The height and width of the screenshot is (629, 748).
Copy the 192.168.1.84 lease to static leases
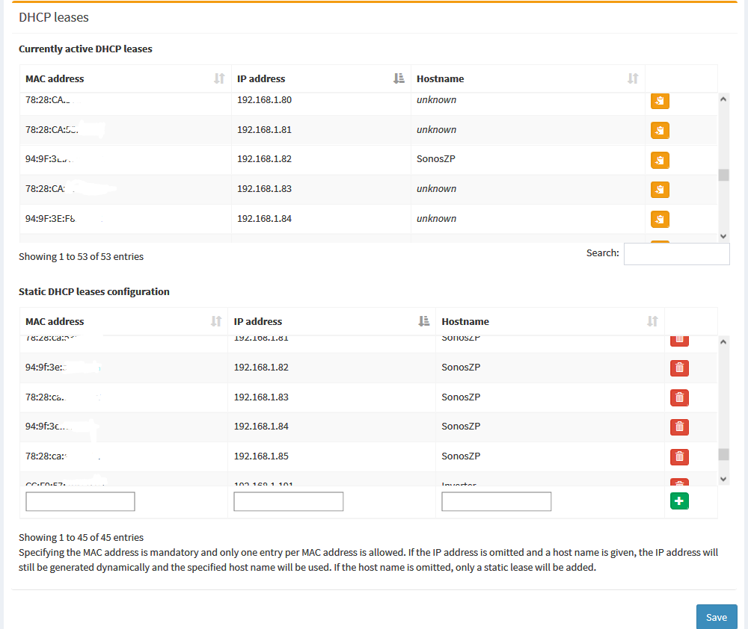click(660, 219)
